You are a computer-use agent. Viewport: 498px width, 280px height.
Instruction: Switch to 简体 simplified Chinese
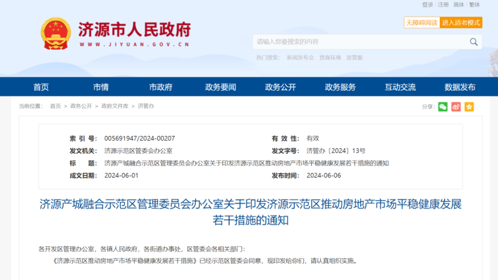click(x=459, y=5)
